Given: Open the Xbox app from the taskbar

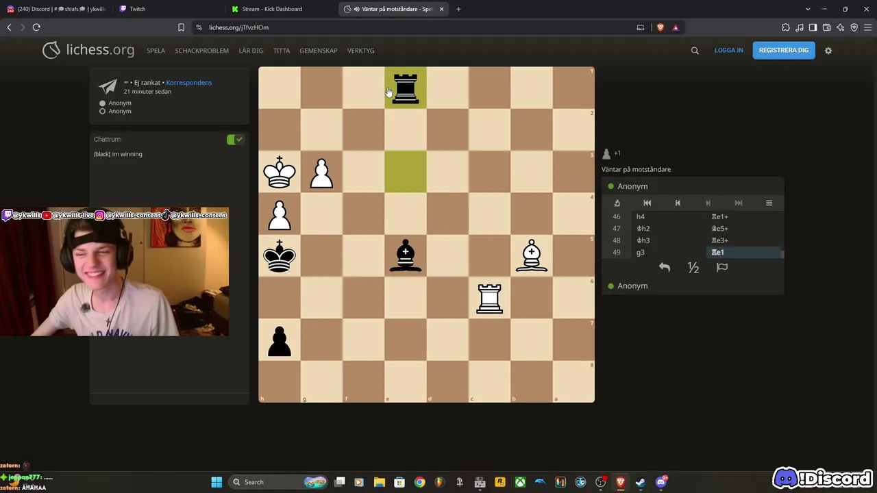Looking at the screenshot, I should [x=520, y=482].
